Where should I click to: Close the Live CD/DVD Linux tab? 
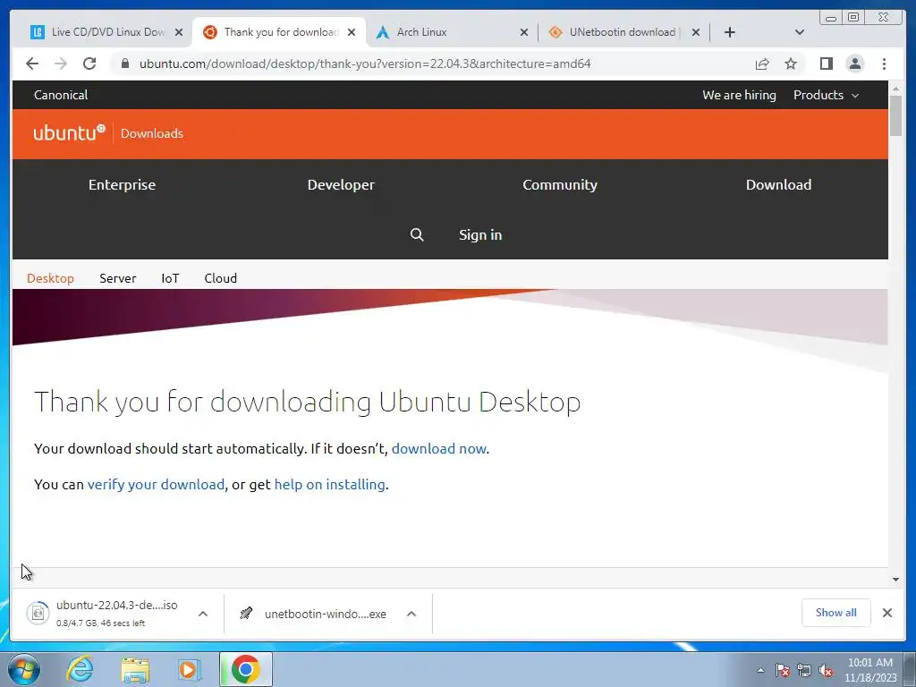pyautogui.click(x=179, y=33)
